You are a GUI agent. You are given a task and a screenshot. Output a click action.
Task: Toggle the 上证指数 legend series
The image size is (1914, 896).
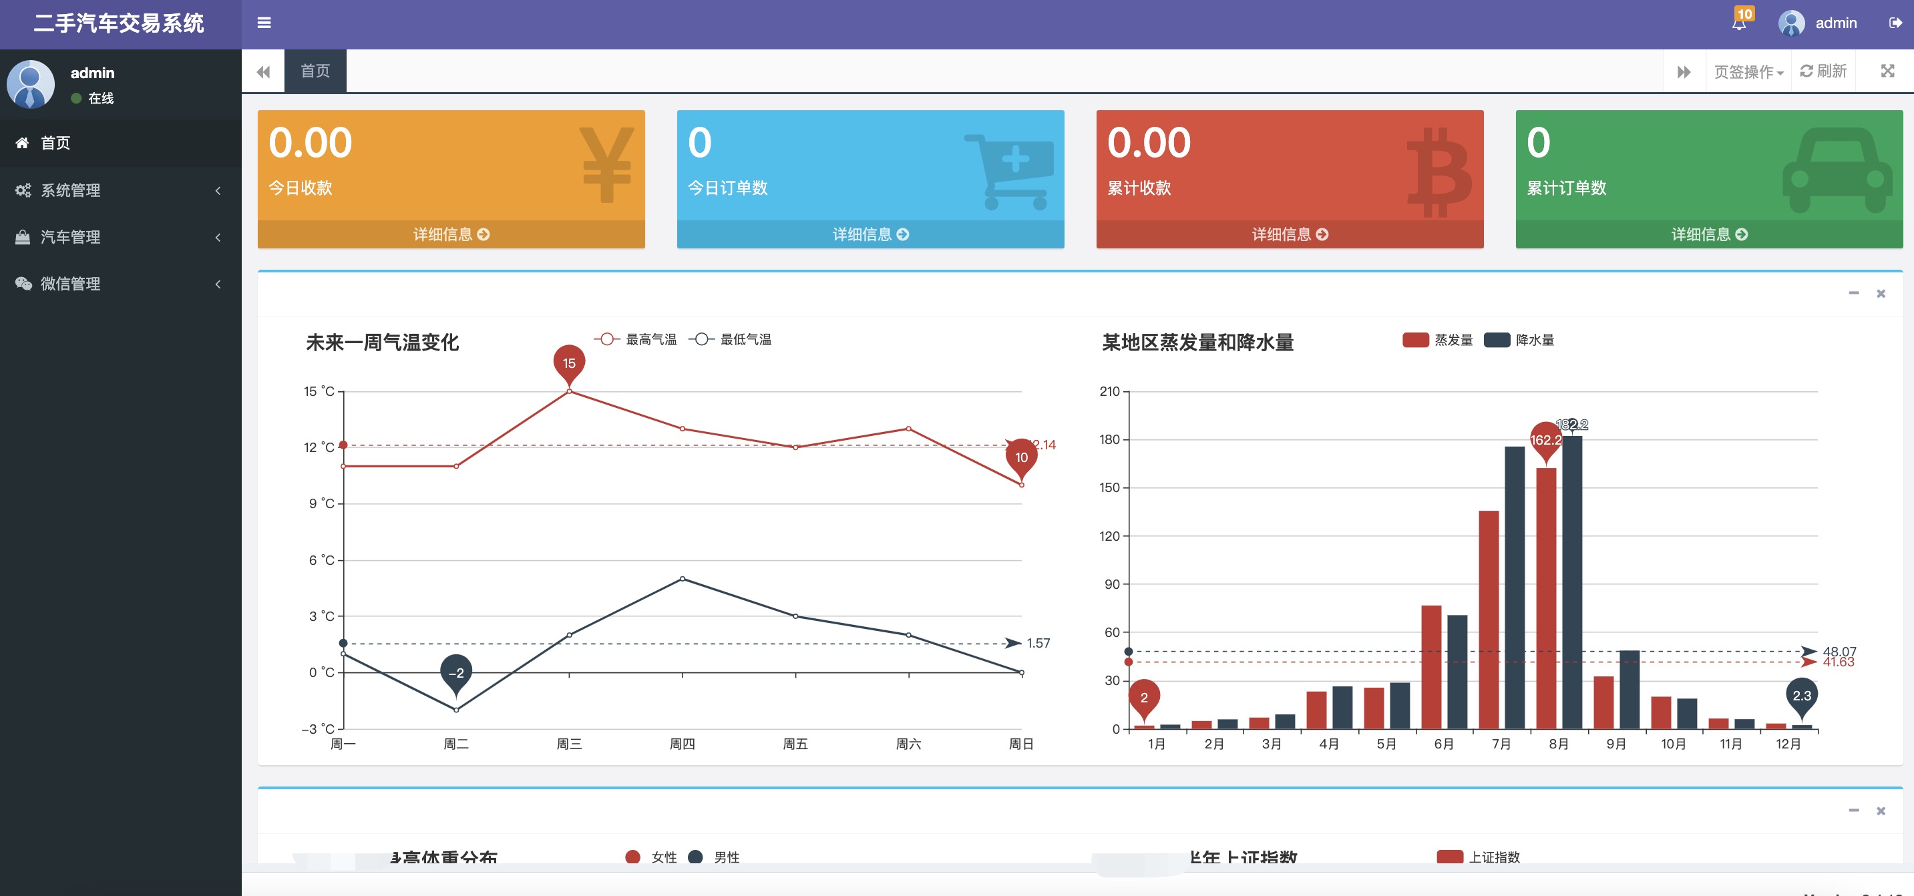(x=1479, y=857)
